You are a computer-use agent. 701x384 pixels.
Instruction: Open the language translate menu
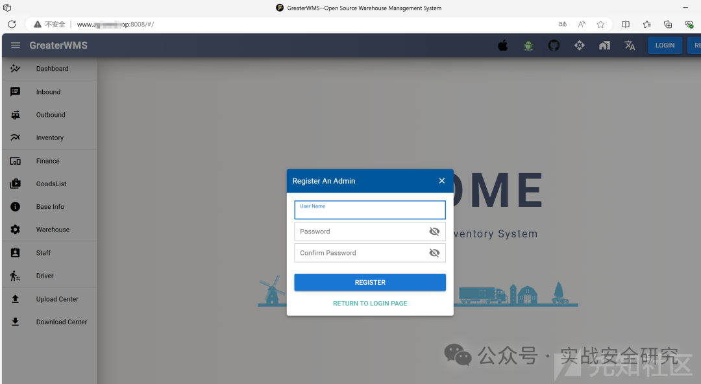tap(630, 45)
